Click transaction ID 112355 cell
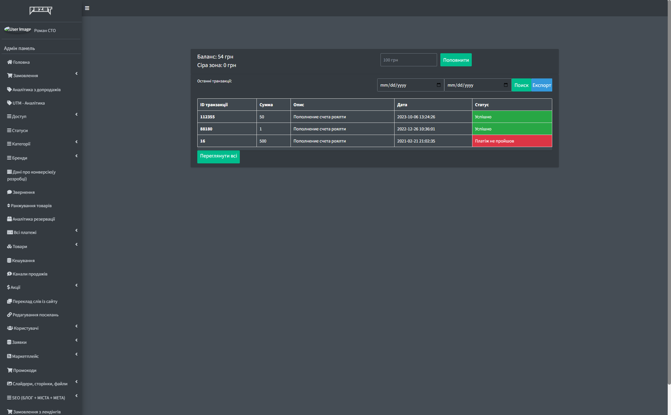Screen dimensions: 671x415 coord(227,117)
